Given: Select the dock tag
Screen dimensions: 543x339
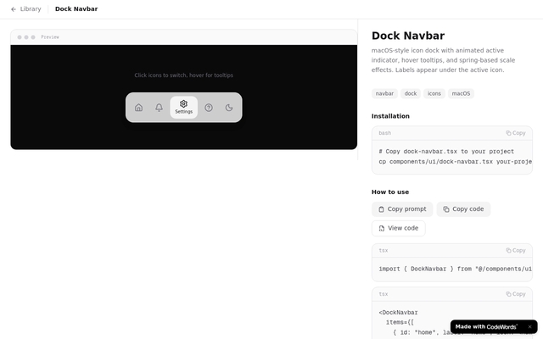Looking at the screenshot, I should point(411,93).
